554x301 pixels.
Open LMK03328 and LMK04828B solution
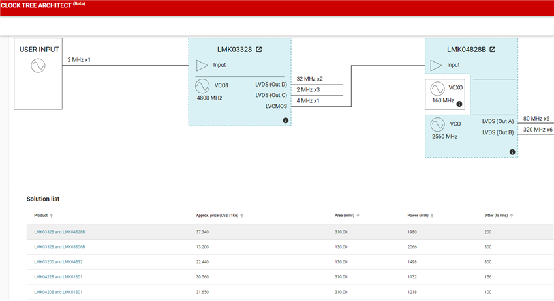pyautogui.click(x=59, y=232)
